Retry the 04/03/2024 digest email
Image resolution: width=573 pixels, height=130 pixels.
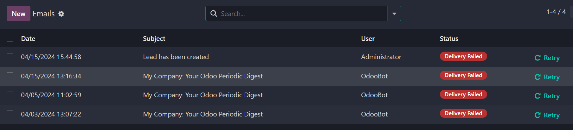point(547,115)
